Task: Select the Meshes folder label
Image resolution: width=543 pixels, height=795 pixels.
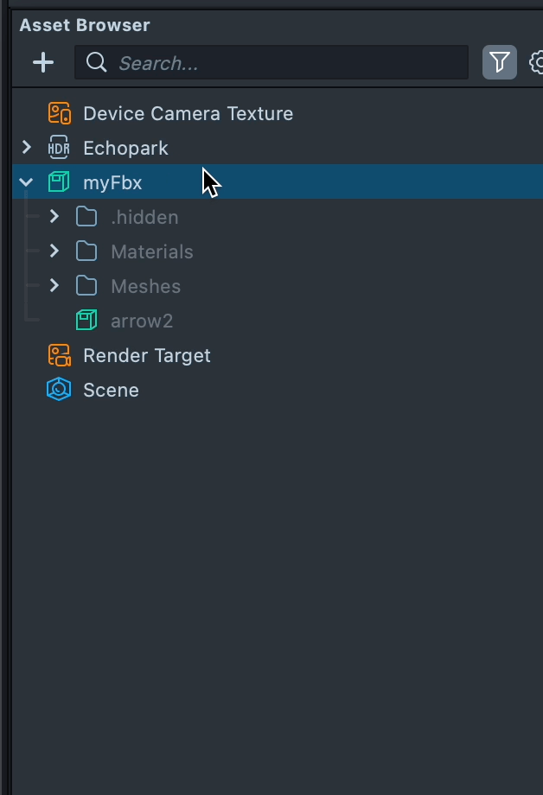Action: pos(145,286)
